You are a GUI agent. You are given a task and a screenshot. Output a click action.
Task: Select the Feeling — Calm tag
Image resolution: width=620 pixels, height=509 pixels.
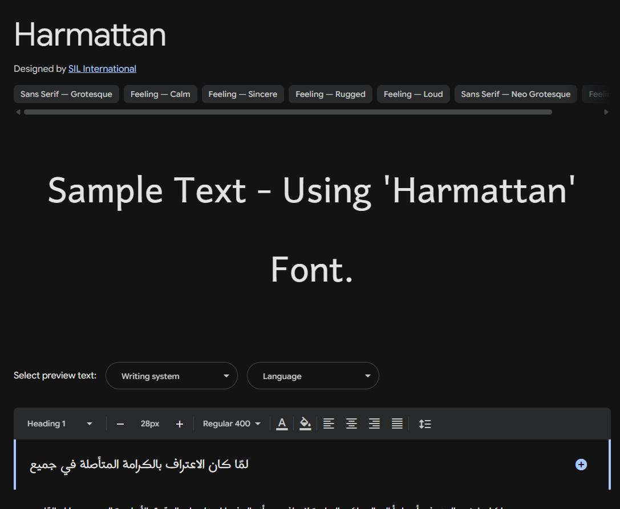point(160,94)
